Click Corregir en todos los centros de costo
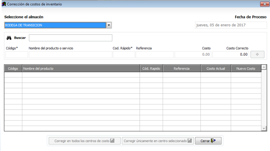This screenshot has height=151, width=270. [85, 141]
